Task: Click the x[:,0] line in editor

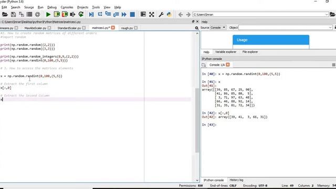Action: point(6,88)
